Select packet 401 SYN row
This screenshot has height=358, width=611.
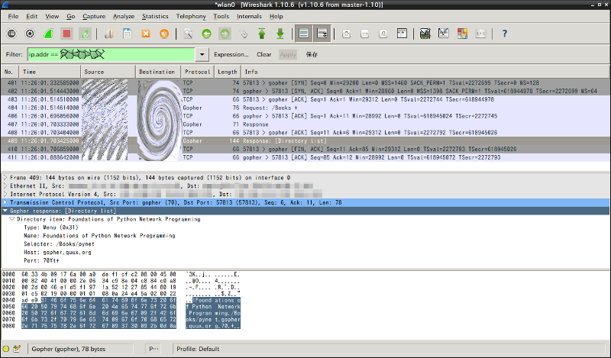point(305,82)
